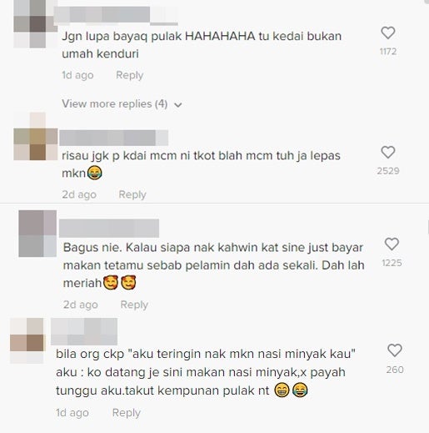
Task: Open username above 'Jgn lupa bayaq' comment
Action: click(x=116, y=16)
